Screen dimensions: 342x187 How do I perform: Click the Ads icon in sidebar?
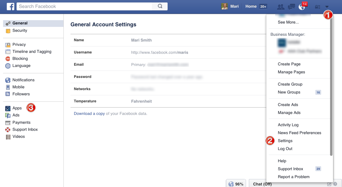[x=8, y=116]
